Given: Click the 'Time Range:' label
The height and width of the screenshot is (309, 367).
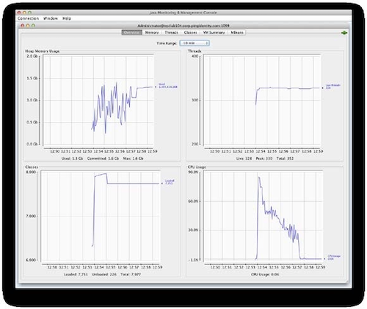Looking at the screenshot, I should (167, 43).
